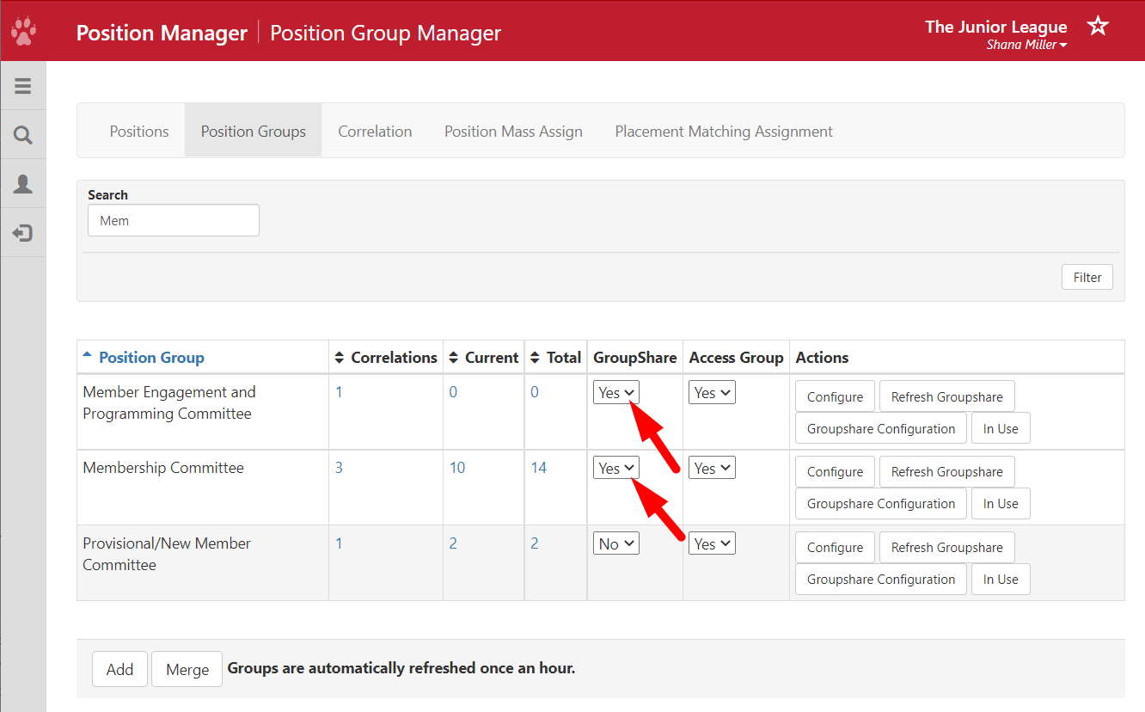
Task: Click the sign-out arrow icon in sidebar
Action: 23,233
